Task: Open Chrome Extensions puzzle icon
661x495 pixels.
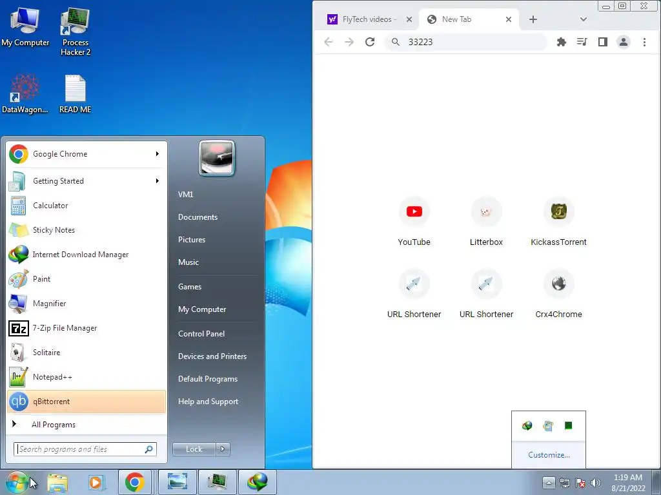Action: (562, 42)
